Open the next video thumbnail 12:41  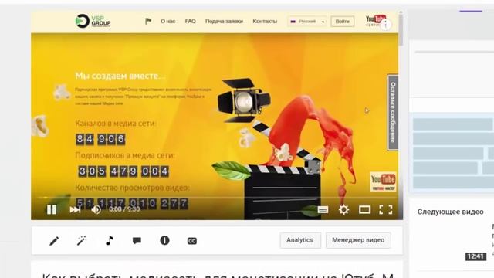475,256
